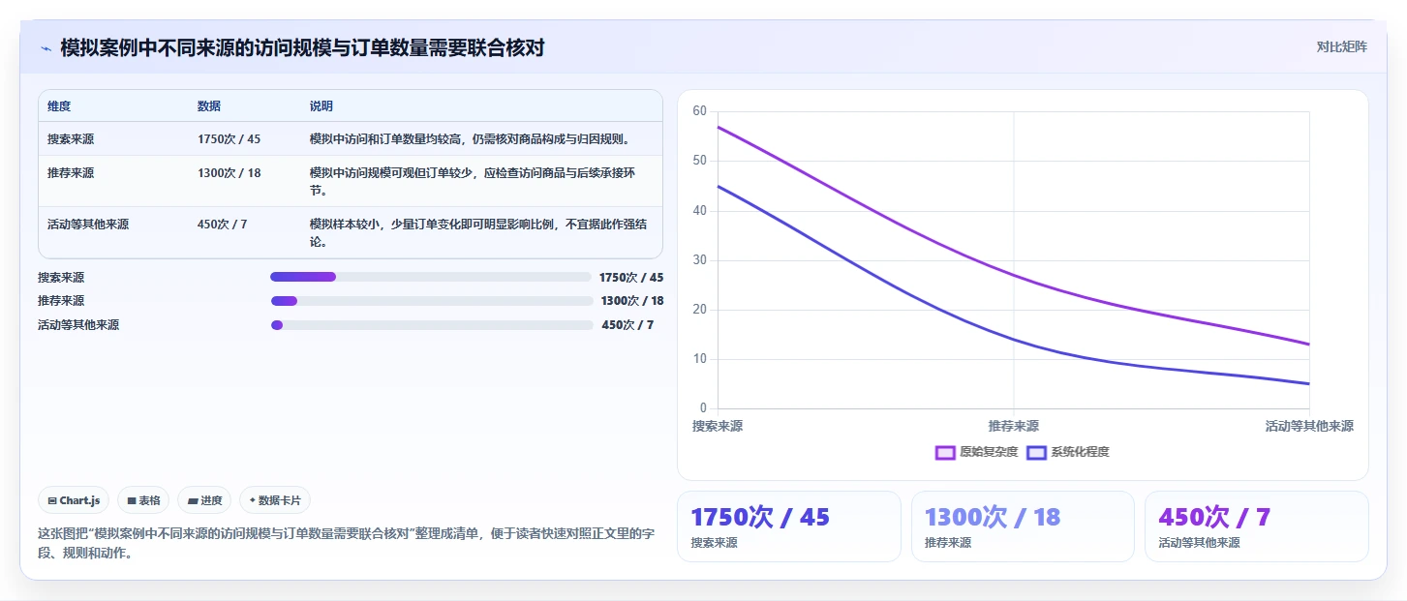Click the 60 y-axis tick label
Screen dimensions: 1407x601
(x=700, y=111)
